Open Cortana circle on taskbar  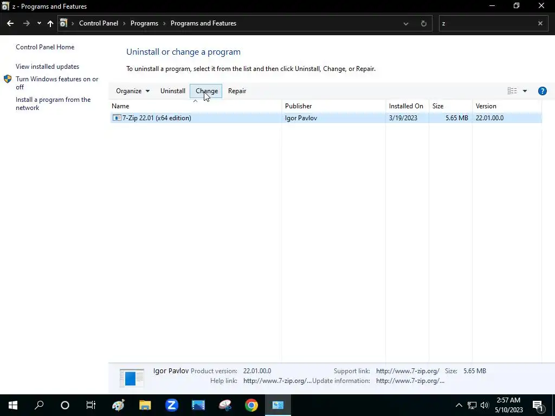[x=65, y=405]
